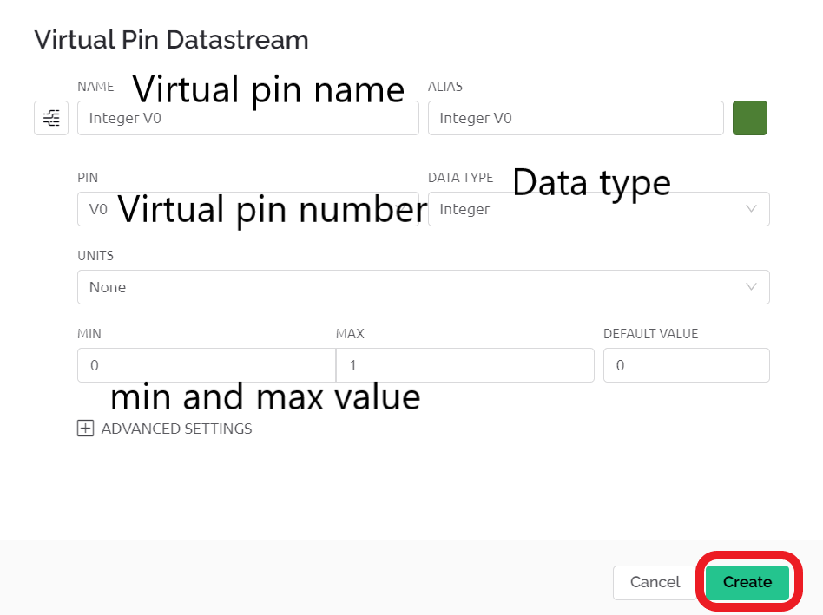Click the chevron arrow on Units field
Image resolution: width=823 pixels, height=615 pixels.
[x=753, y=287]
